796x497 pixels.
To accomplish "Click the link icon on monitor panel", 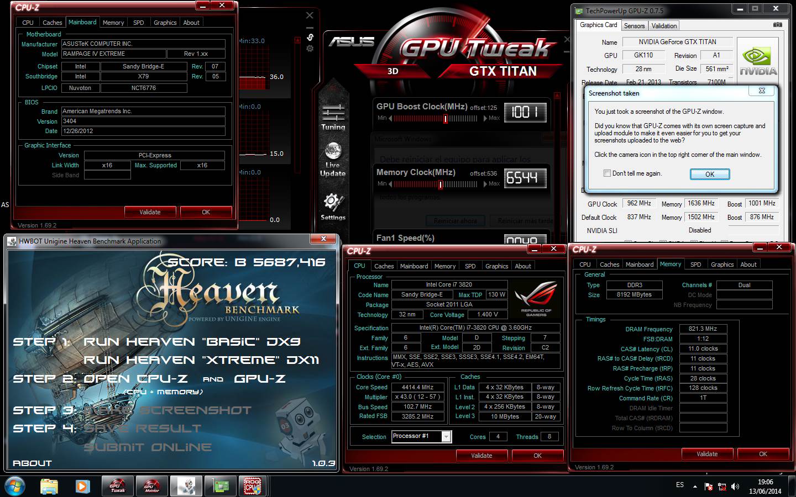I will click(x=310, y=37).
